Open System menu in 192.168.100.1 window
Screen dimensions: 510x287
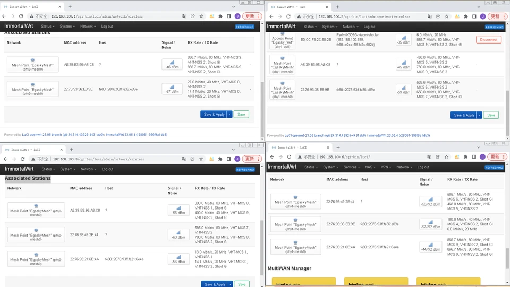click(67, 27)
